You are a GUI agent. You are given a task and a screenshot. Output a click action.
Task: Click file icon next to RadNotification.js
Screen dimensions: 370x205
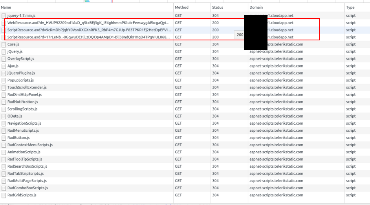(4, 102)
